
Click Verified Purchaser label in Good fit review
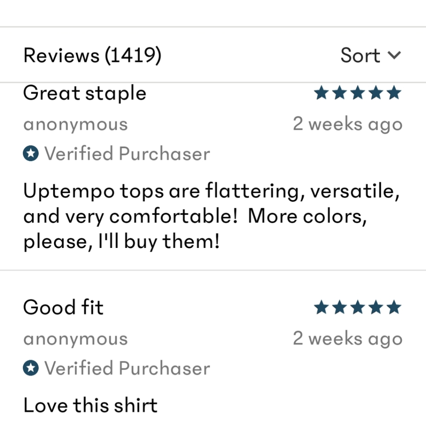pyautogui.click(x=127, y=368)
